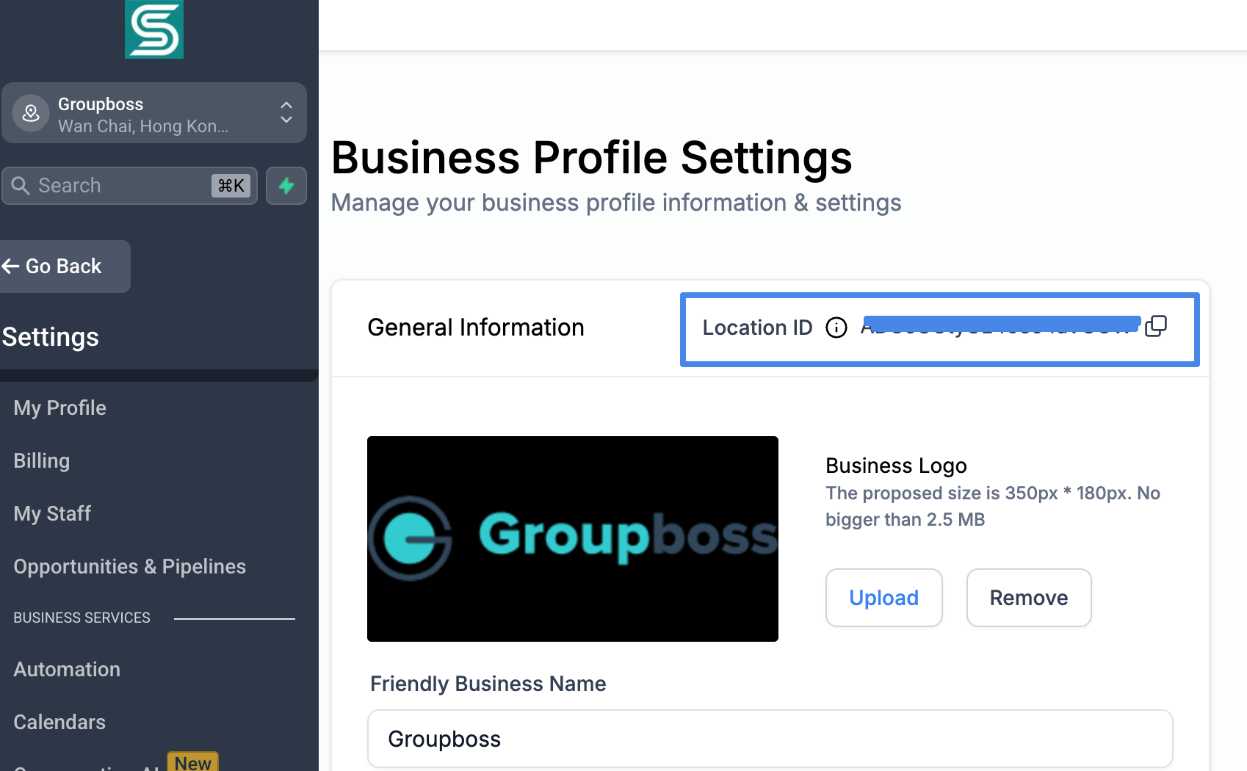Go to Billing settings
Screen dimensions: 1247x771
[42, 461]
